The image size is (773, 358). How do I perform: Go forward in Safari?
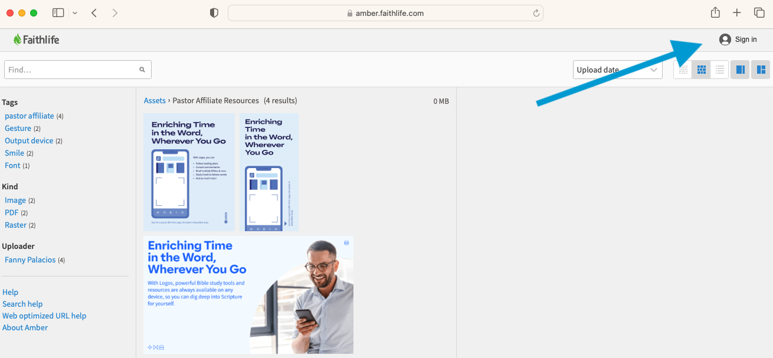(x=114, y=13)
